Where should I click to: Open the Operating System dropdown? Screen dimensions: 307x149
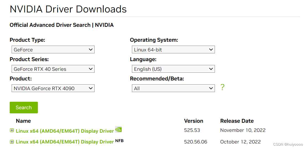click(173, 50)
